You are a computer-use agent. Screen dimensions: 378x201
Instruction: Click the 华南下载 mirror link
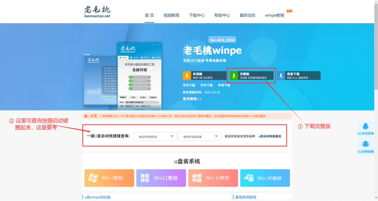[224, 85]
